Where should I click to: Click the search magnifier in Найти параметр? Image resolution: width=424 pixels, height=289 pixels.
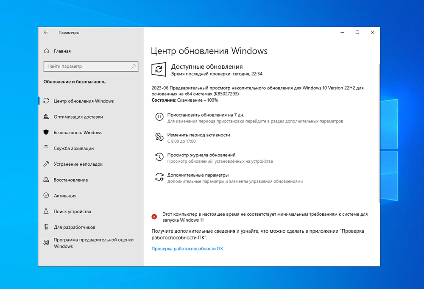(133, 66)
